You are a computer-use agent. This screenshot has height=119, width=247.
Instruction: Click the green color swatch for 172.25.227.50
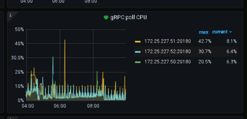pyautogui.click(x=138, y=62)
